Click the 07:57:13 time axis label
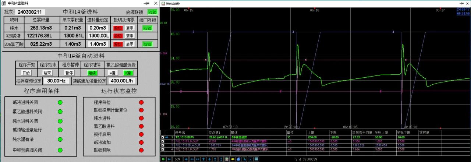The width and height of the screenshot is (471, 162). [230, 127]
